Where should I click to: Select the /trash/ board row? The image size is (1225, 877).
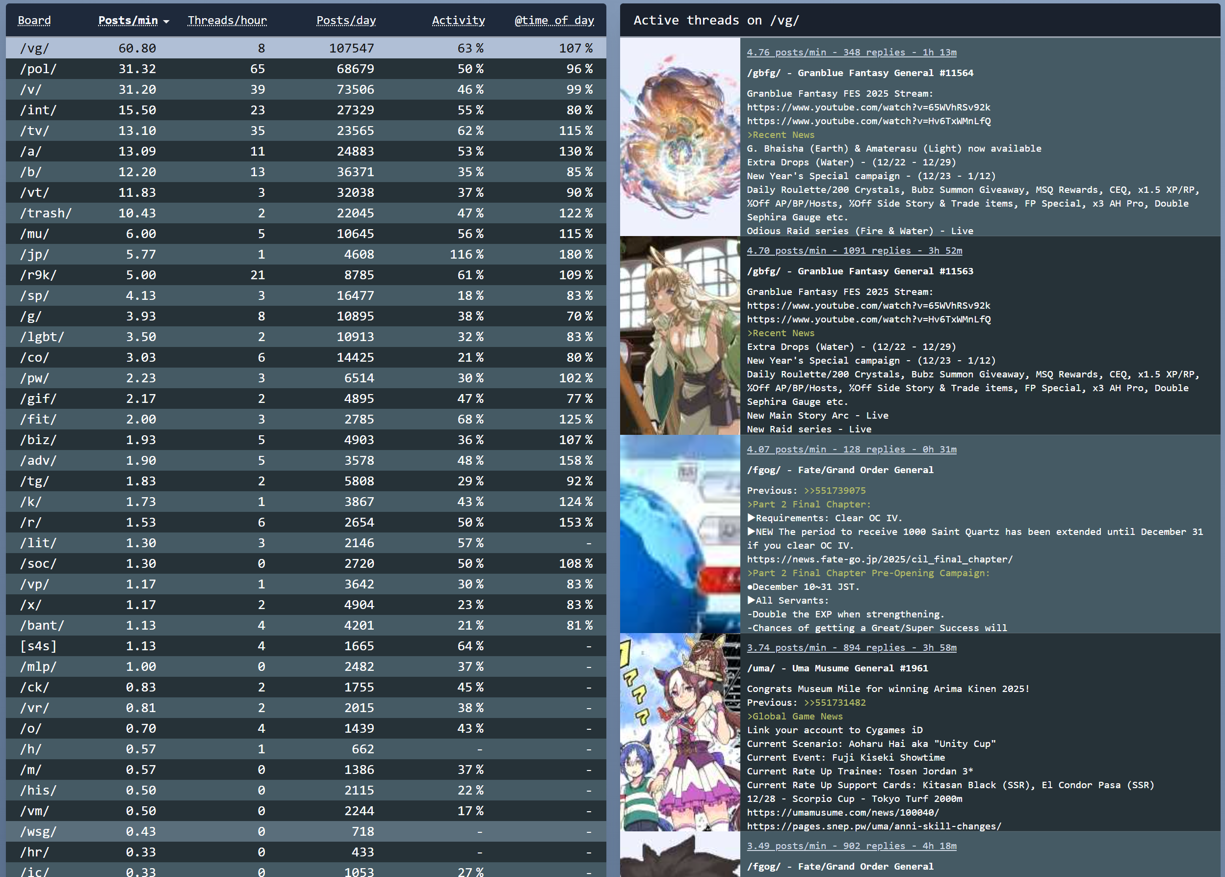click(x=45, y=213)
